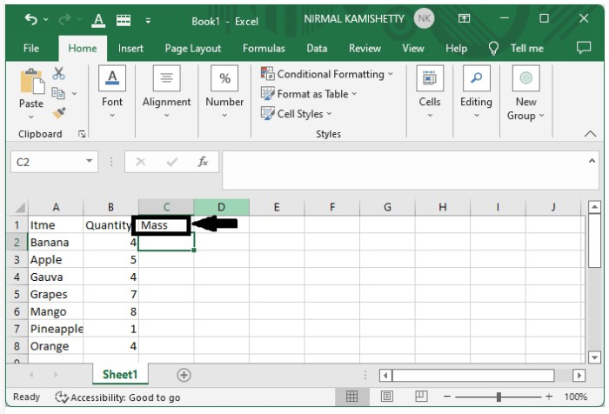Expand the formula bar chevron
609x414 pixels.
pyautogui.click(x=592, y=161)
